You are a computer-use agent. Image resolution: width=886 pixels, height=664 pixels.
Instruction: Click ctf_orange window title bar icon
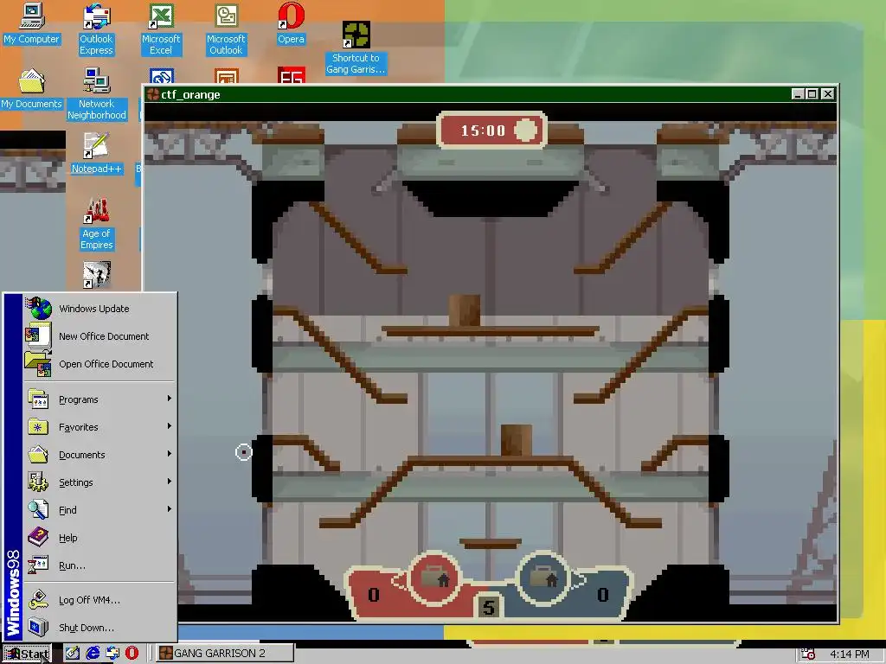[152, 94]
